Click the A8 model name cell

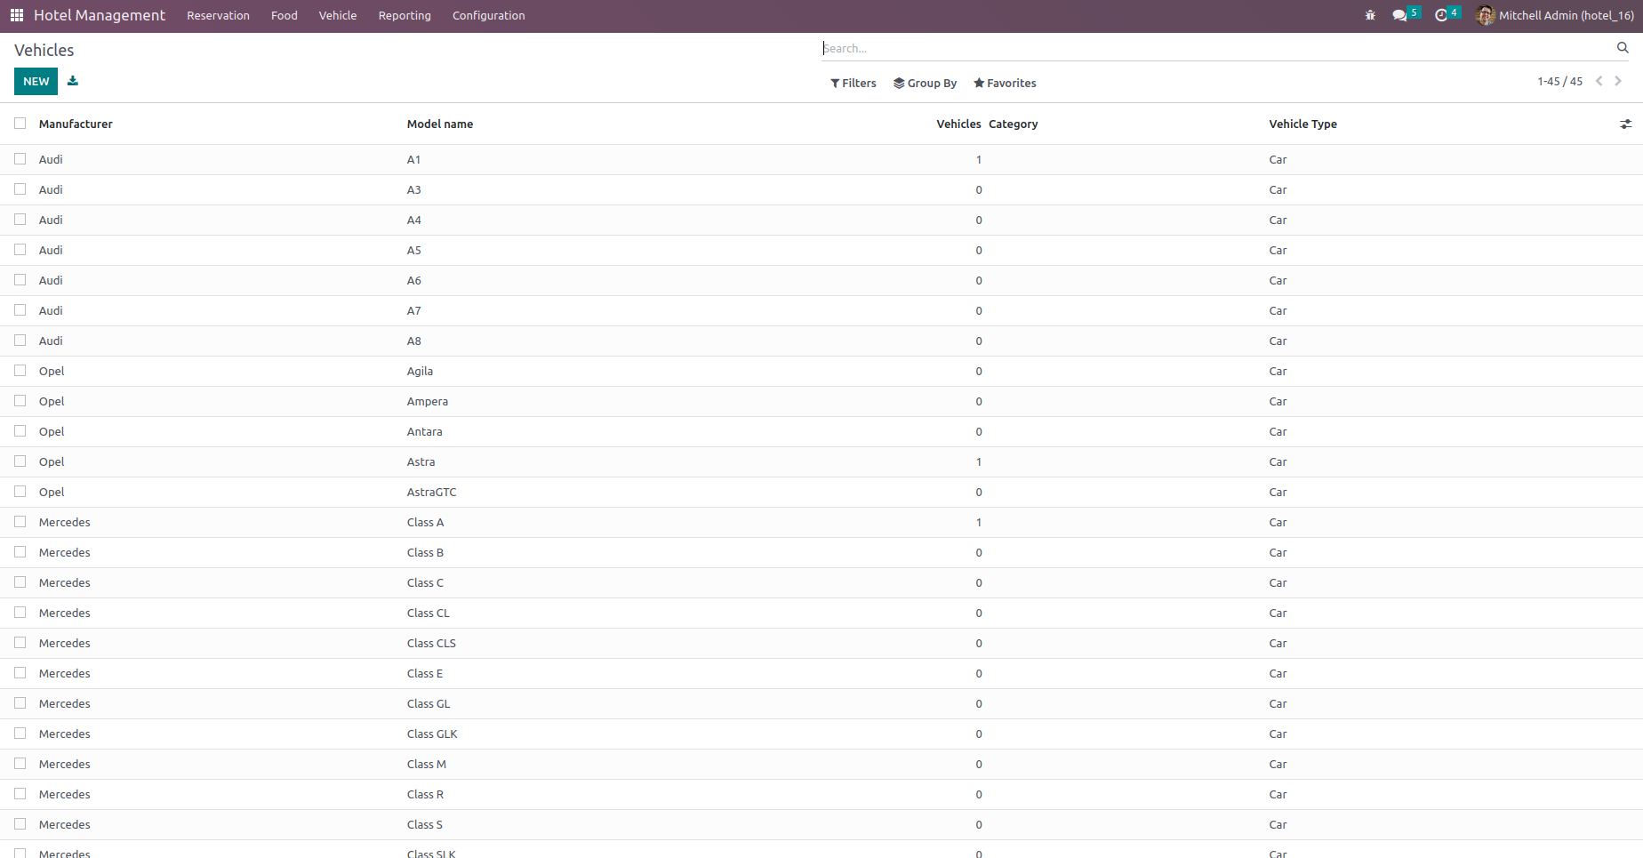point(414,341)
